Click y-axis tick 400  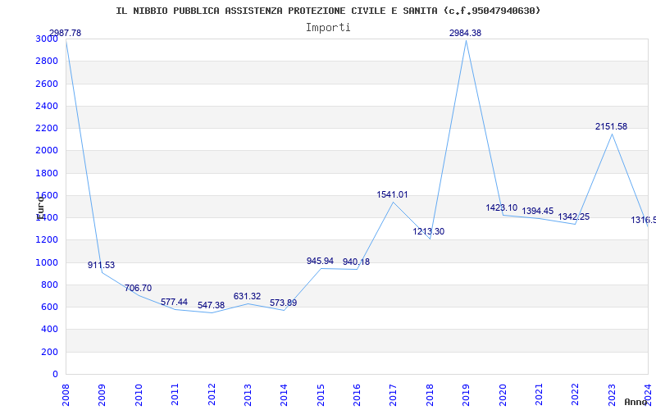click(49, 330)
